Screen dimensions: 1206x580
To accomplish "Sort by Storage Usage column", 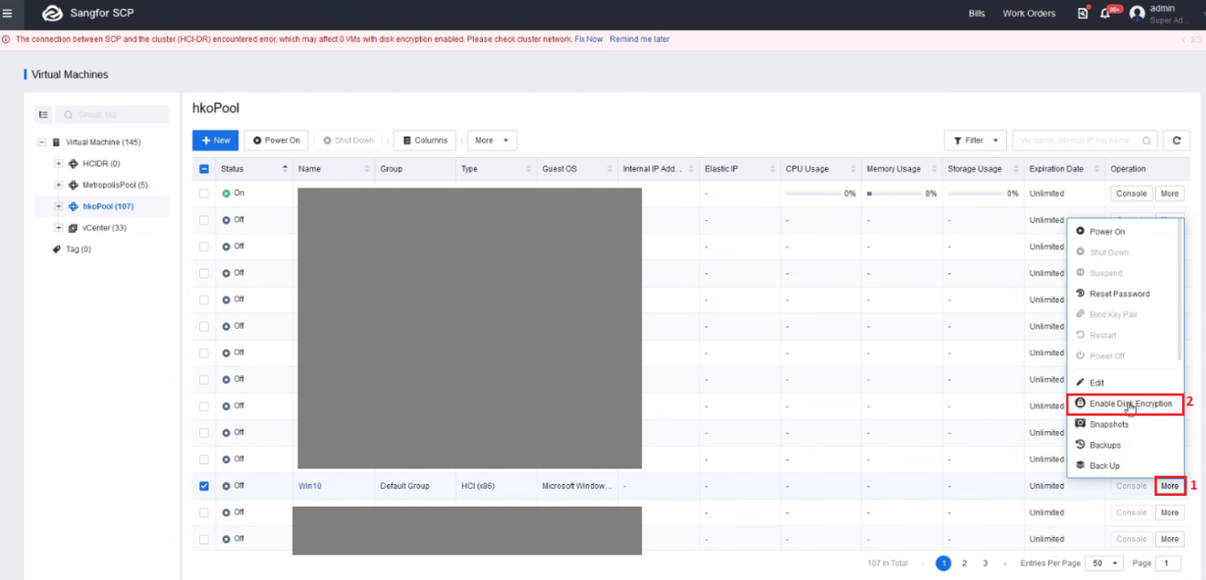I will pyautogui.click(x=1015, y=169).
